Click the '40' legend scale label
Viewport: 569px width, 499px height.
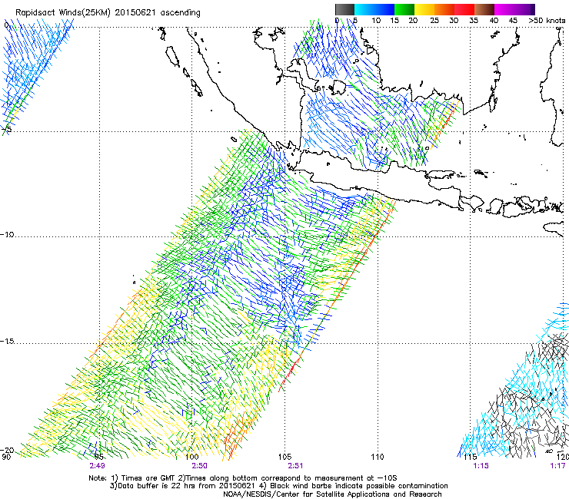[494, 21]
